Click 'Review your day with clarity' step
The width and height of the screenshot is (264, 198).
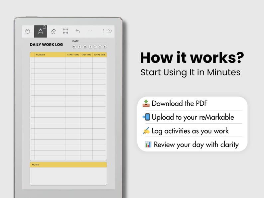pos(196,145)
